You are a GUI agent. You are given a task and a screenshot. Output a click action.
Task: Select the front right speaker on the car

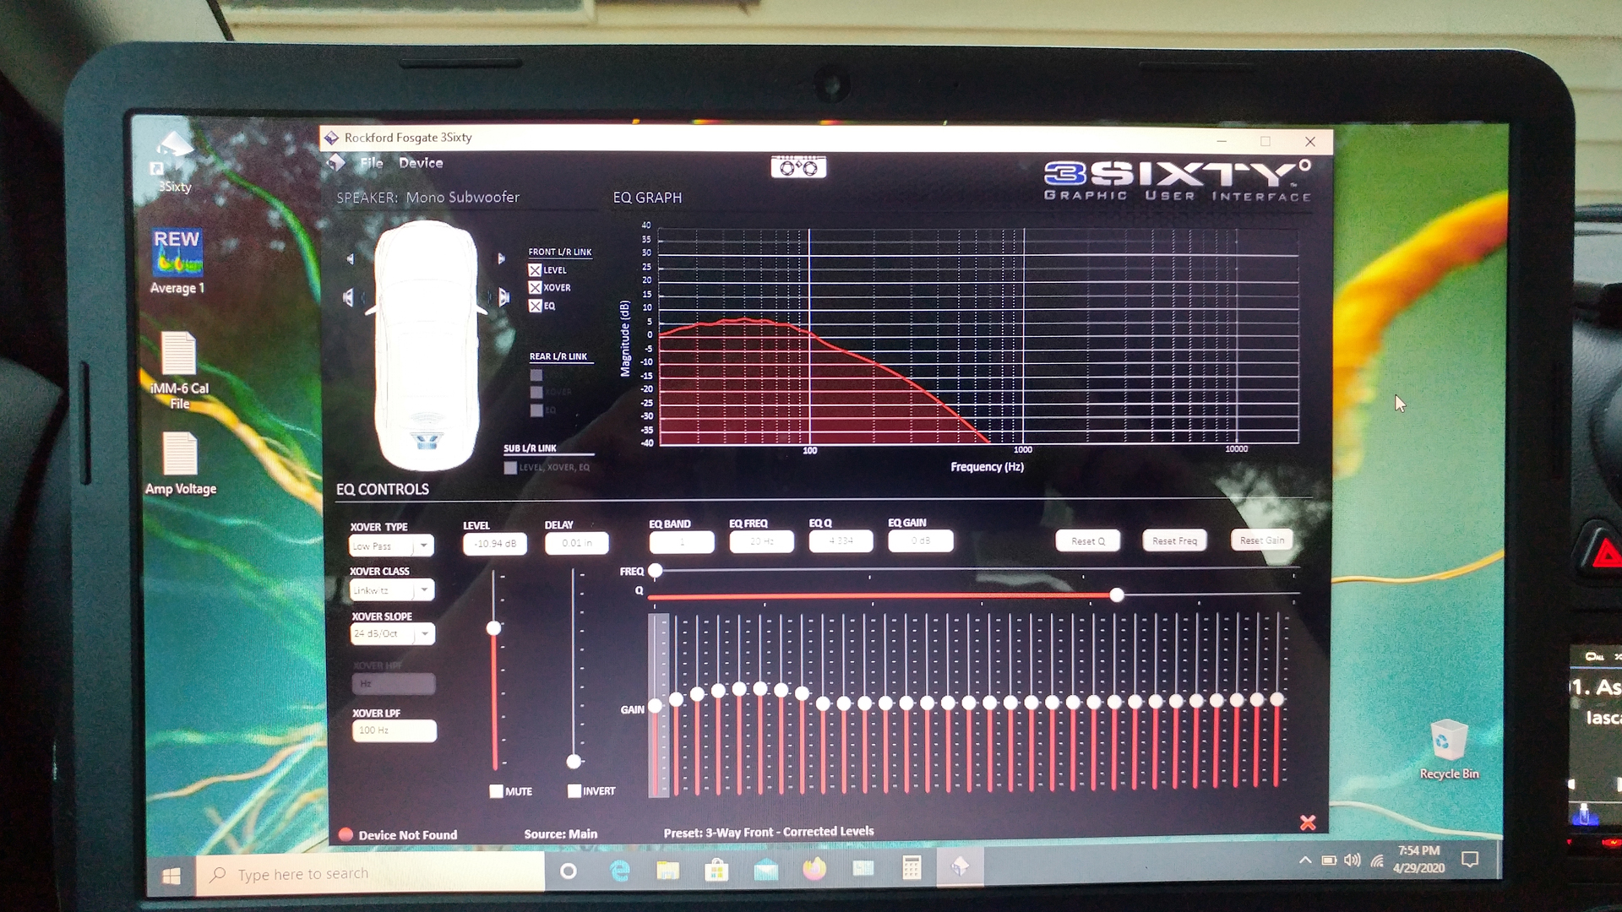[504, 297]
